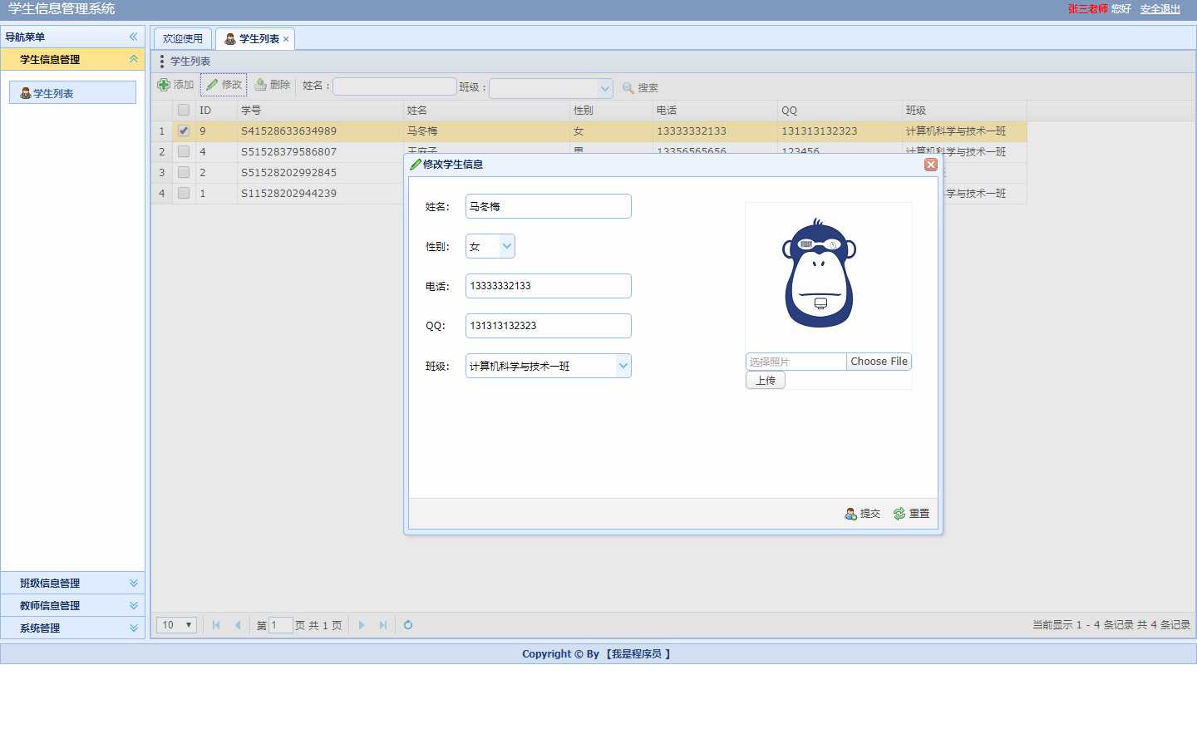Click the student photo thumbnail of the monkey

pyautogui.click(x=820, y=273)
